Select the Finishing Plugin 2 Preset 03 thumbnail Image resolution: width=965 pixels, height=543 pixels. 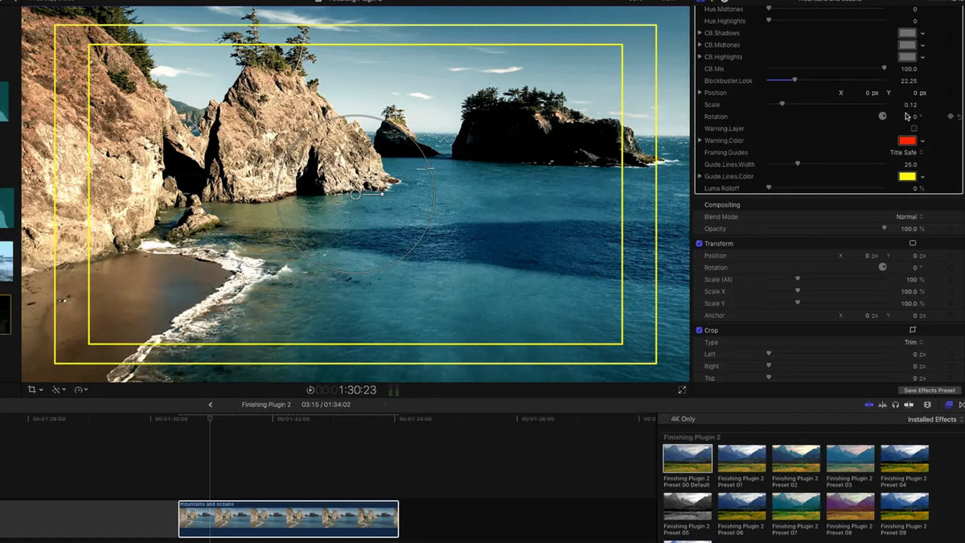point(850,459)
